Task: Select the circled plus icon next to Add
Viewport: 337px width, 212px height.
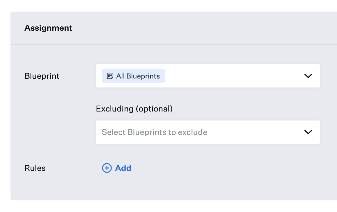Action: coord(107,168)
